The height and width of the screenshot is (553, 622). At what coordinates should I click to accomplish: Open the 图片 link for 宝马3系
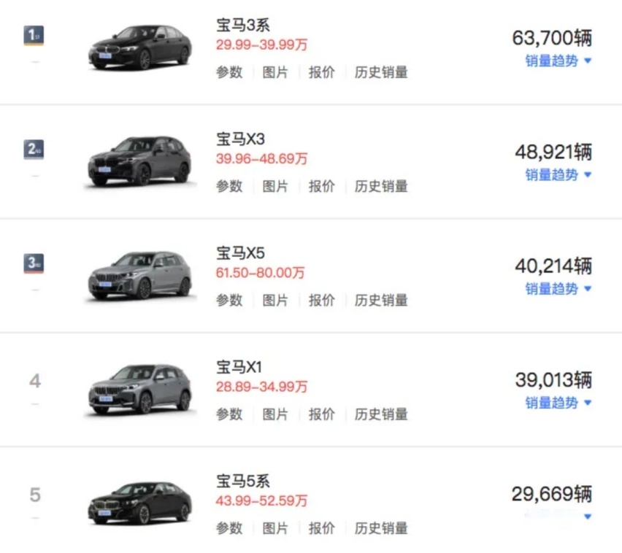tap(275, 72)
